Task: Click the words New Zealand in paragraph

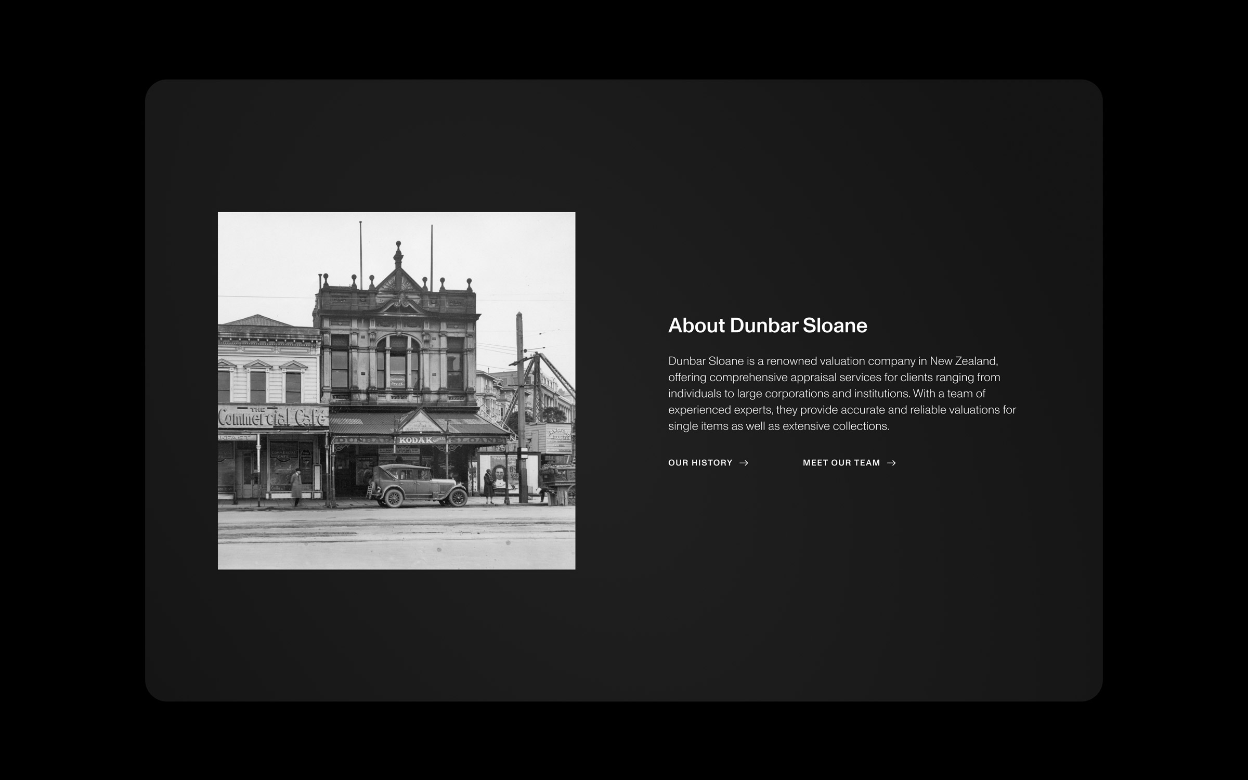Action: (963, 361)
